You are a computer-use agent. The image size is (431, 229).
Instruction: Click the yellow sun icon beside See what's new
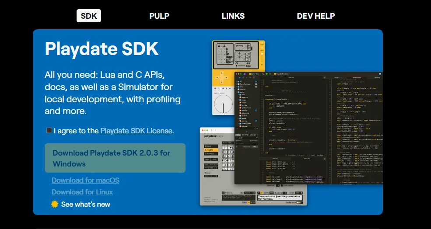(55, 204)
